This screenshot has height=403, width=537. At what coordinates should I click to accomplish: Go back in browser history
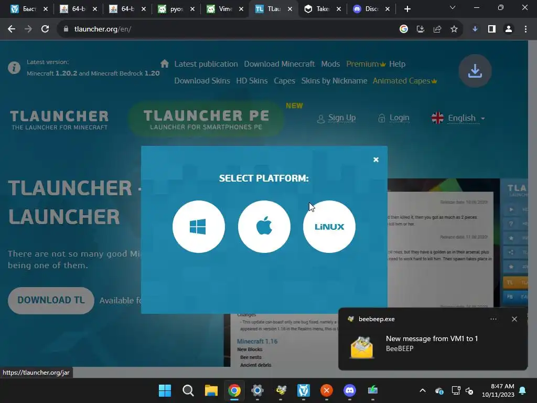click(12, 29)
